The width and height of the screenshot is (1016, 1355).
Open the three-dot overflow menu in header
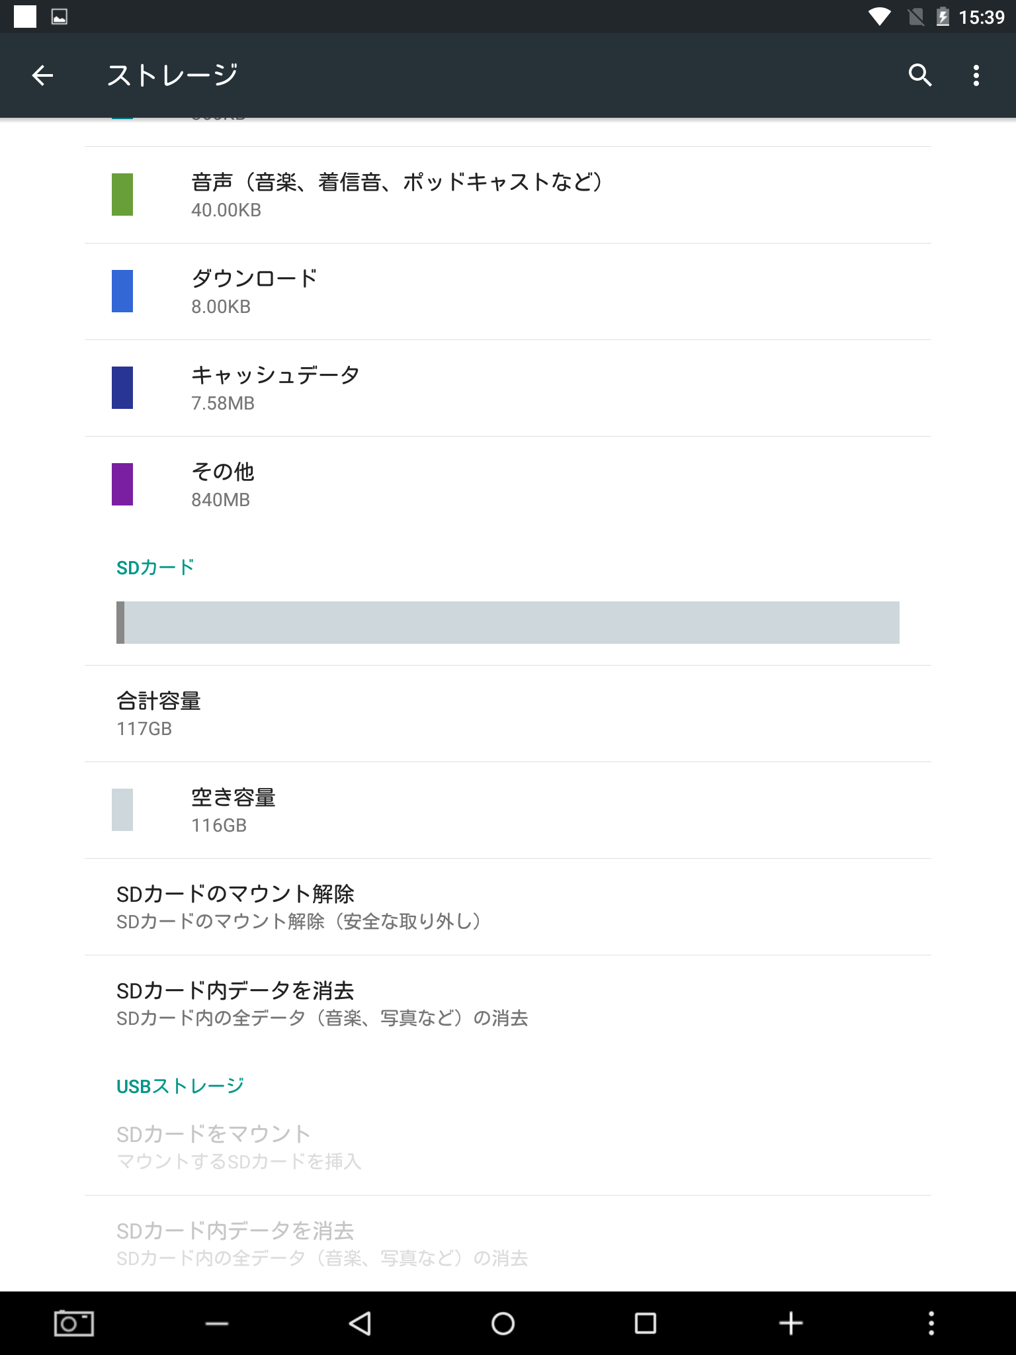pyautogui.click(x=976, y=75)
